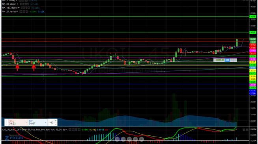Open the BUY order type dropdown arrow
Viewport: 258px width, 144px height.
46,122
